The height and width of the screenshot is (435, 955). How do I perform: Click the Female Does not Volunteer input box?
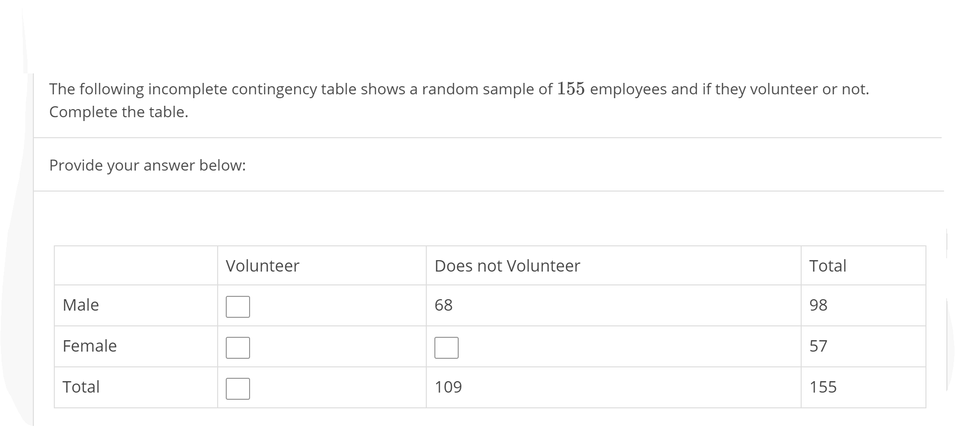pos(447,348)
